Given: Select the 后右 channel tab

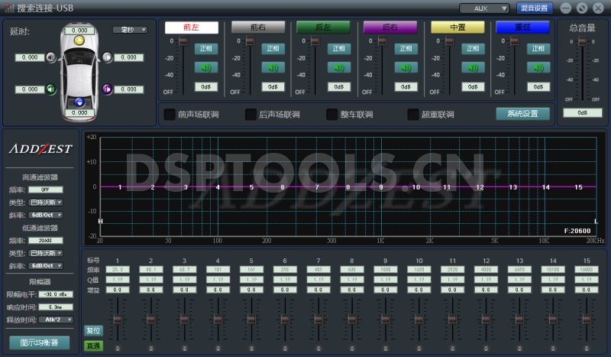Looking at the screenshot, I should [x=390, y=28].
